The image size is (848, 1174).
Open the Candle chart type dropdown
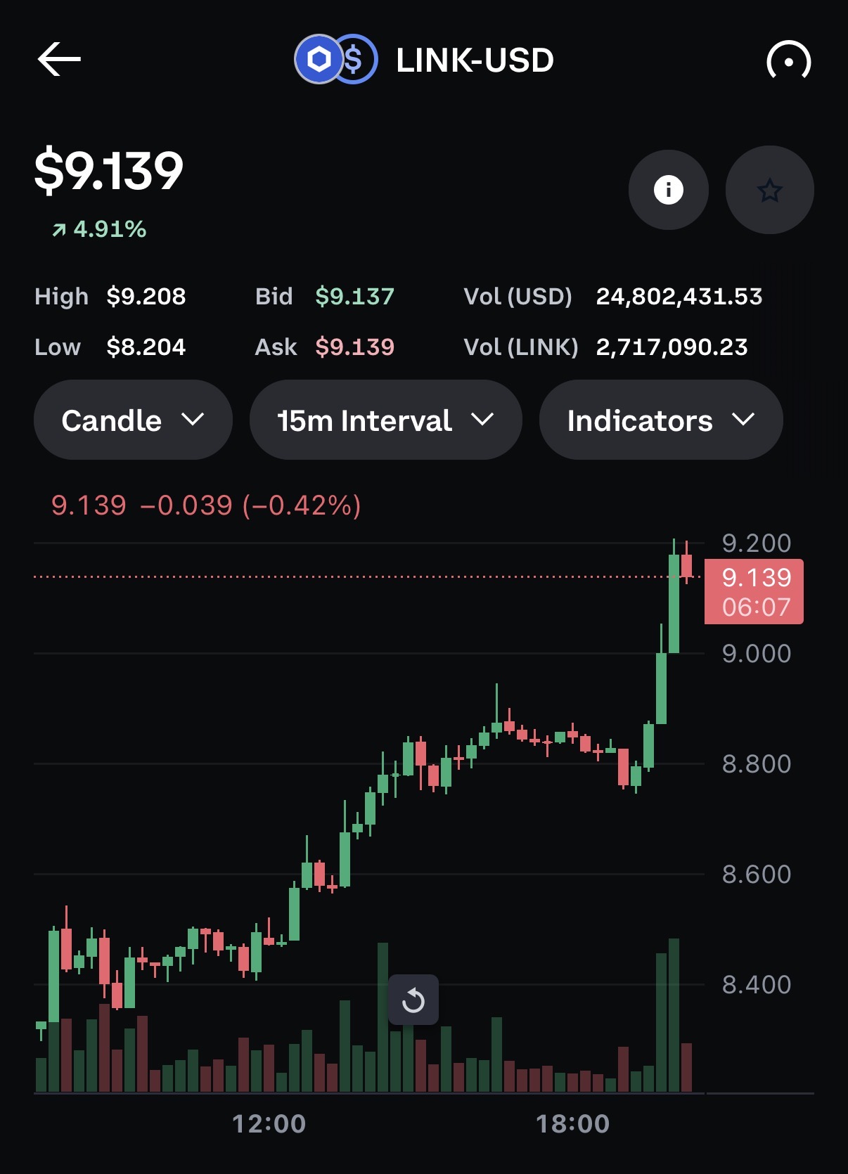(133, 420)
